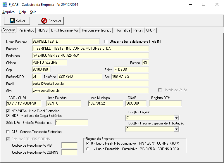
Task: Click the floppy disk Salvar icon
Action: [12, 21]
